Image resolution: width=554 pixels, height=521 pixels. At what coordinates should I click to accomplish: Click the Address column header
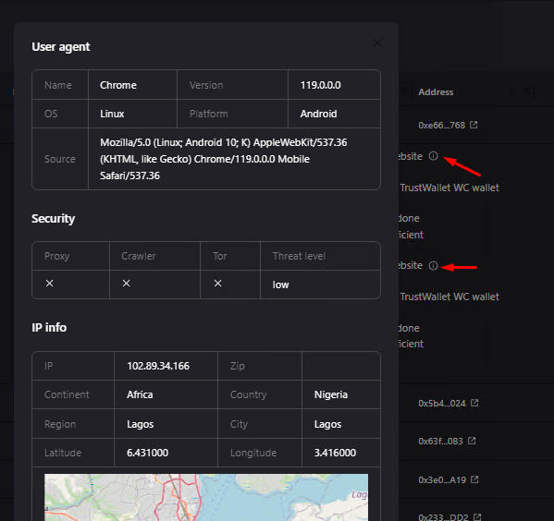click(x=436, y=92)
